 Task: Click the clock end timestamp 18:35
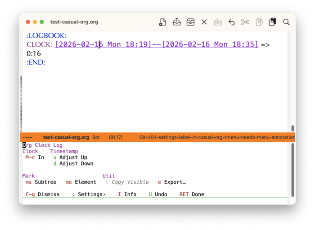point(210,45)
